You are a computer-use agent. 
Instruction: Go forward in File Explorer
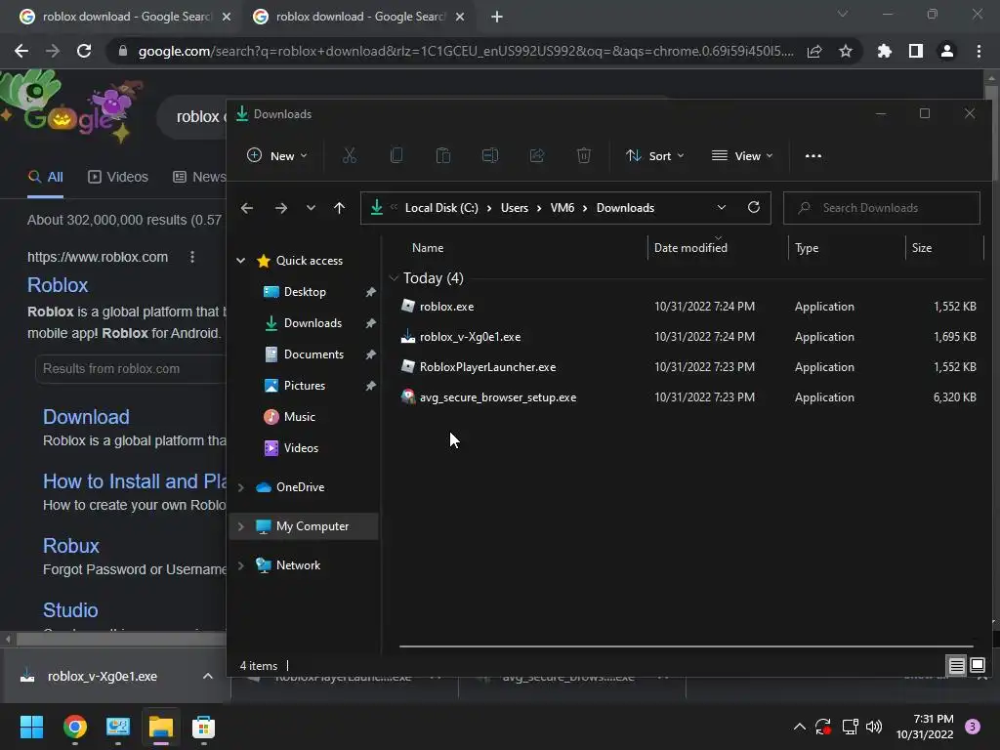point(280,208)
